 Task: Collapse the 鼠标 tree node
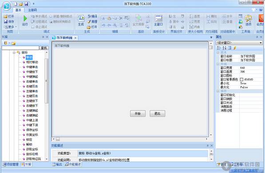pyautogui.click(x=14, y=52)
